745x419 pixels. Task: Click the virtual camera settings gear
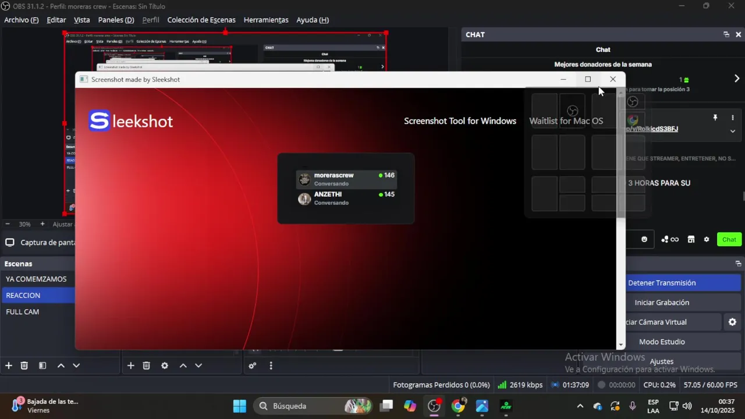[732, 322]
